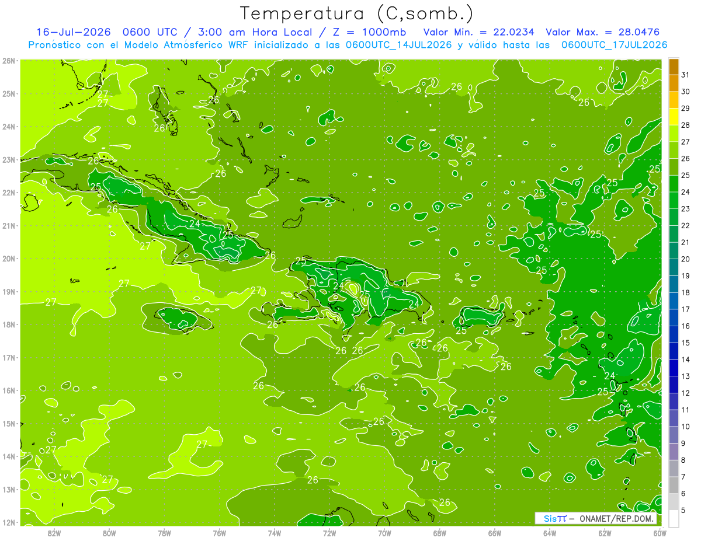This screenshot has height=541, width=701.
Task: Click the 62W longitude axis label
Action: [605, 533]
